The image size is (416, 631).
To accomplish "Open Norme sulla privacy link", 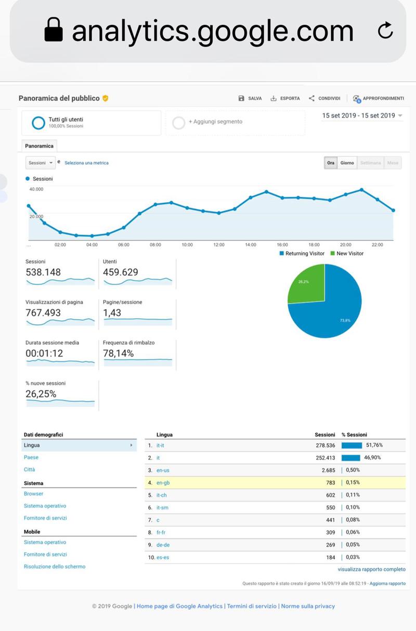I will pyautogui.click(x=308, y=606).
